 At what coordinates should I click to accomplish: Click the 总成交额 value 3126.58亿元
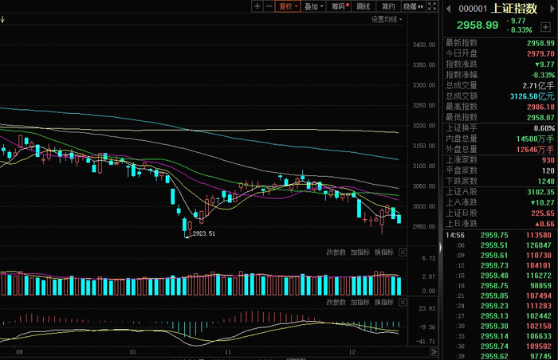click(x=532, y=96)
